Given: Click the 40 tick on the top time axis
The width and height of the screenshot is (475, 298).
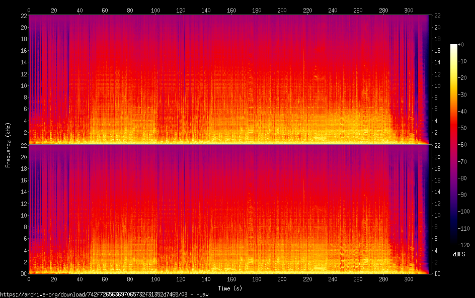Looking at the screenshot, I should click(x=80, y=10).
